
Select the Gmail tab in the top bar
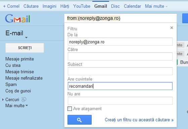point(101,6)
